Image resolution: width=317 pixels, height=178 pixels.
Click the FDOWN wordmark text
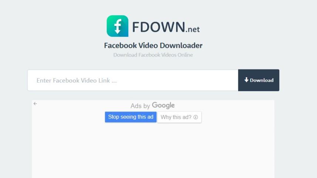point(159,27)
